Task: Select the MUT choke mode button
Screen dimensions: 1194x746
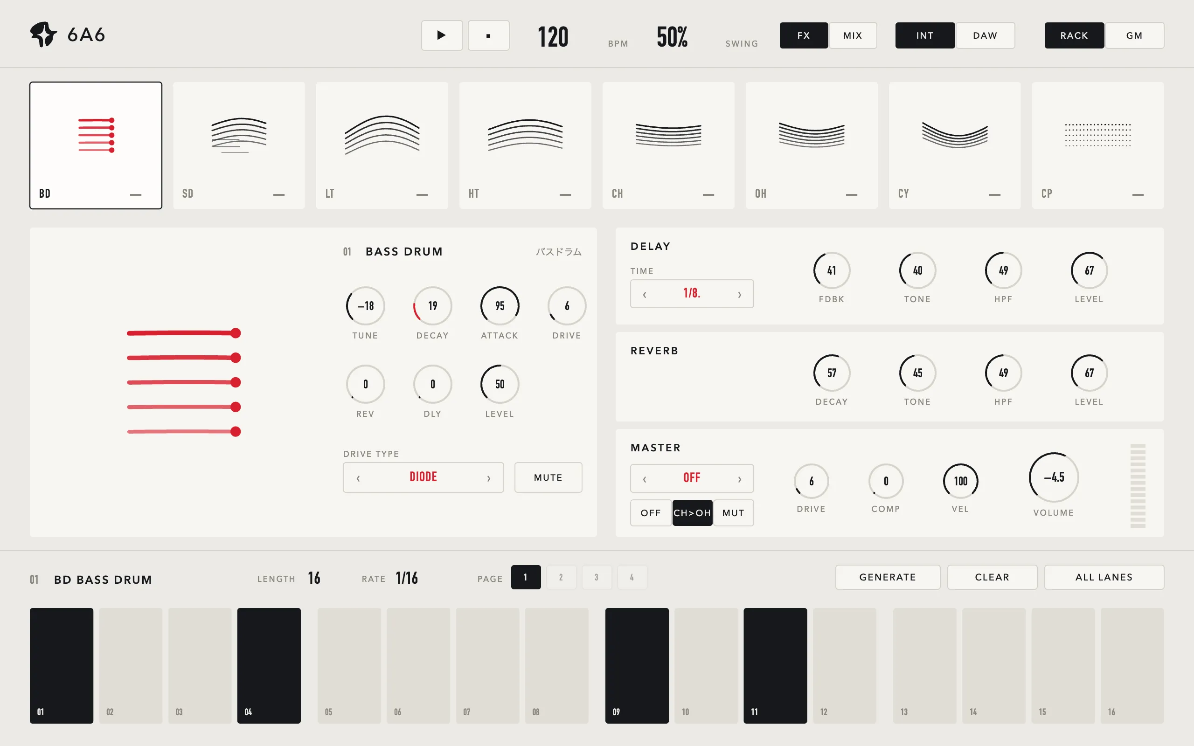Action: point(733,513)
